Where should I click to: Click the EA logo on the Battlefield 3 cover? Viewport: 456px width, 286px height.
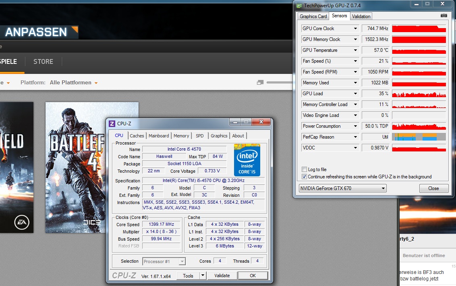point(21,222)
